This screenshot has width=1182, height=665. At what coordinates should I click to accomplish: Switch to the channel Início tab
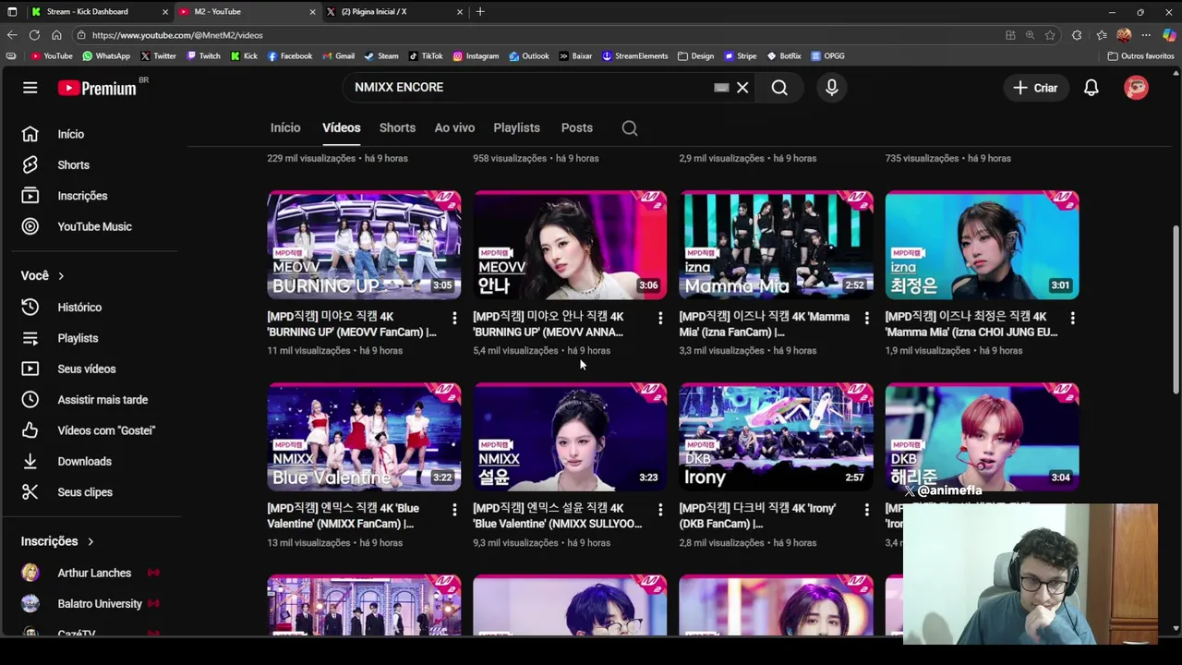coord(285,127)
